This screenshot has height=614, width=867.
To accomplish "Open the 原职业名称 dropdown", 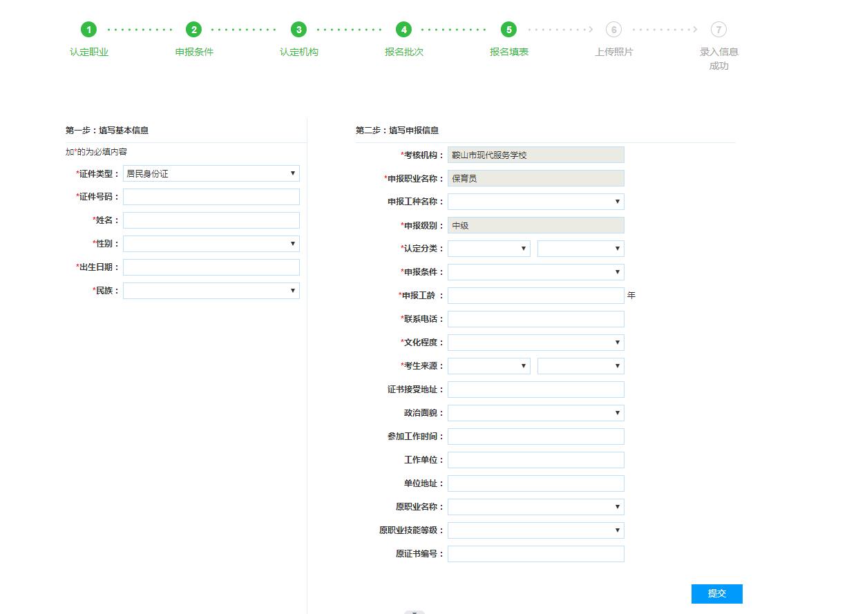I will (536, 507).
